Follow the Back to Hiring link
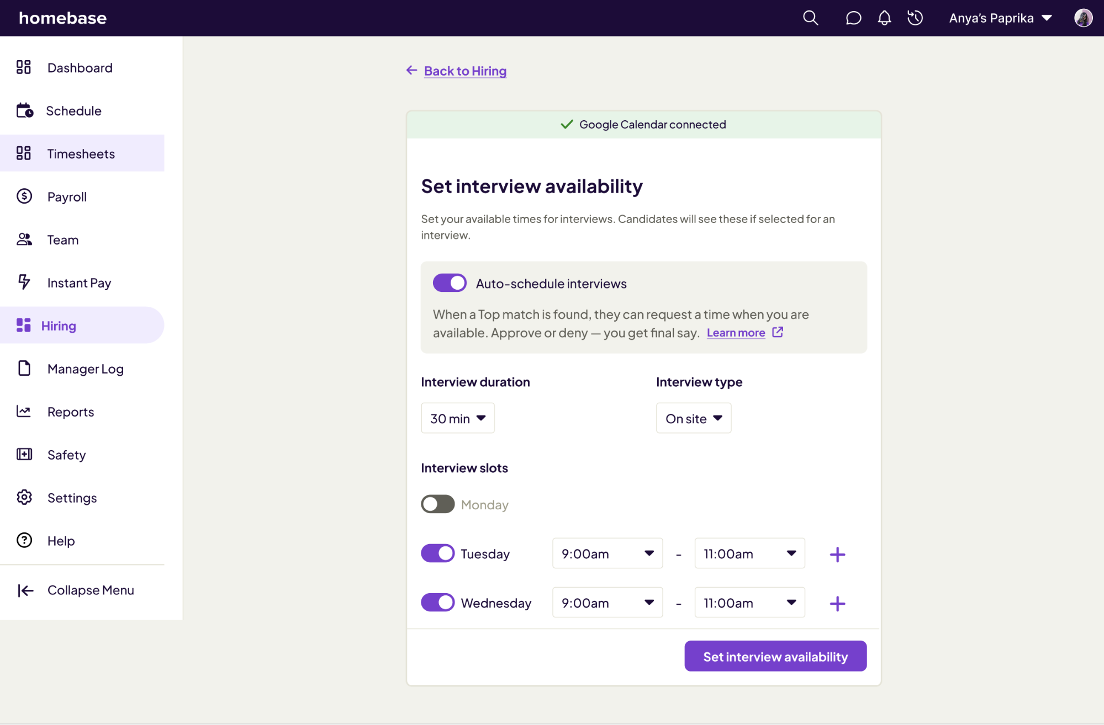Viewport: 1104px width, 725px height. pos(464,71)
